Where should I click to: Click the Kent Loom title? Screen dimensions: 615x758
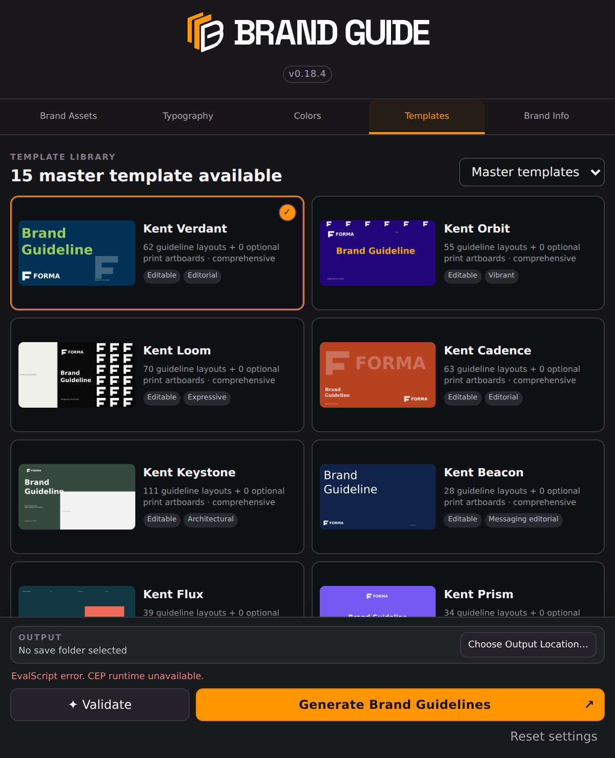coord(177,351)
